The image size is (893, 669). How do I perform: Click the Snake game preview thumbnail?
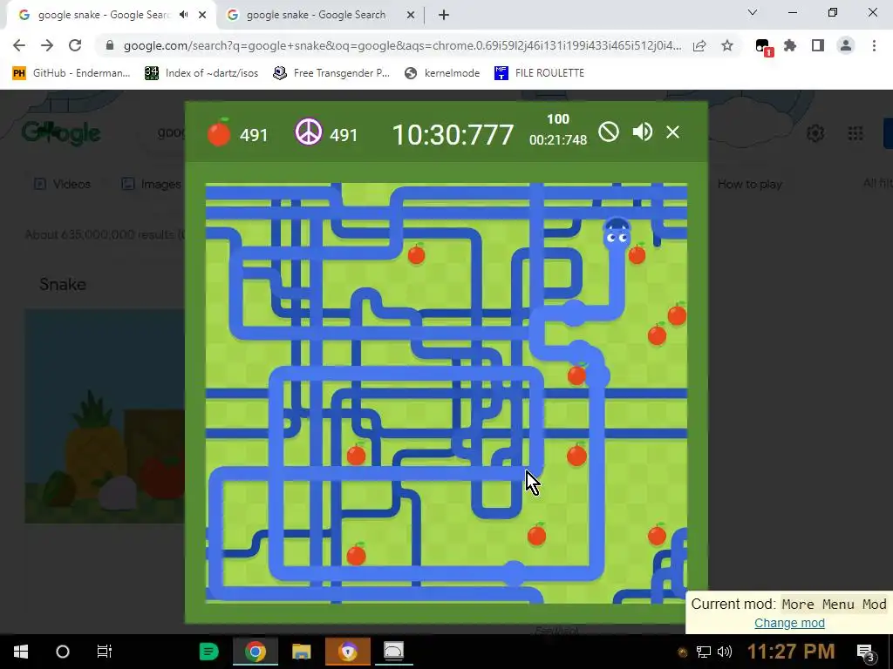tap(105, 416)
